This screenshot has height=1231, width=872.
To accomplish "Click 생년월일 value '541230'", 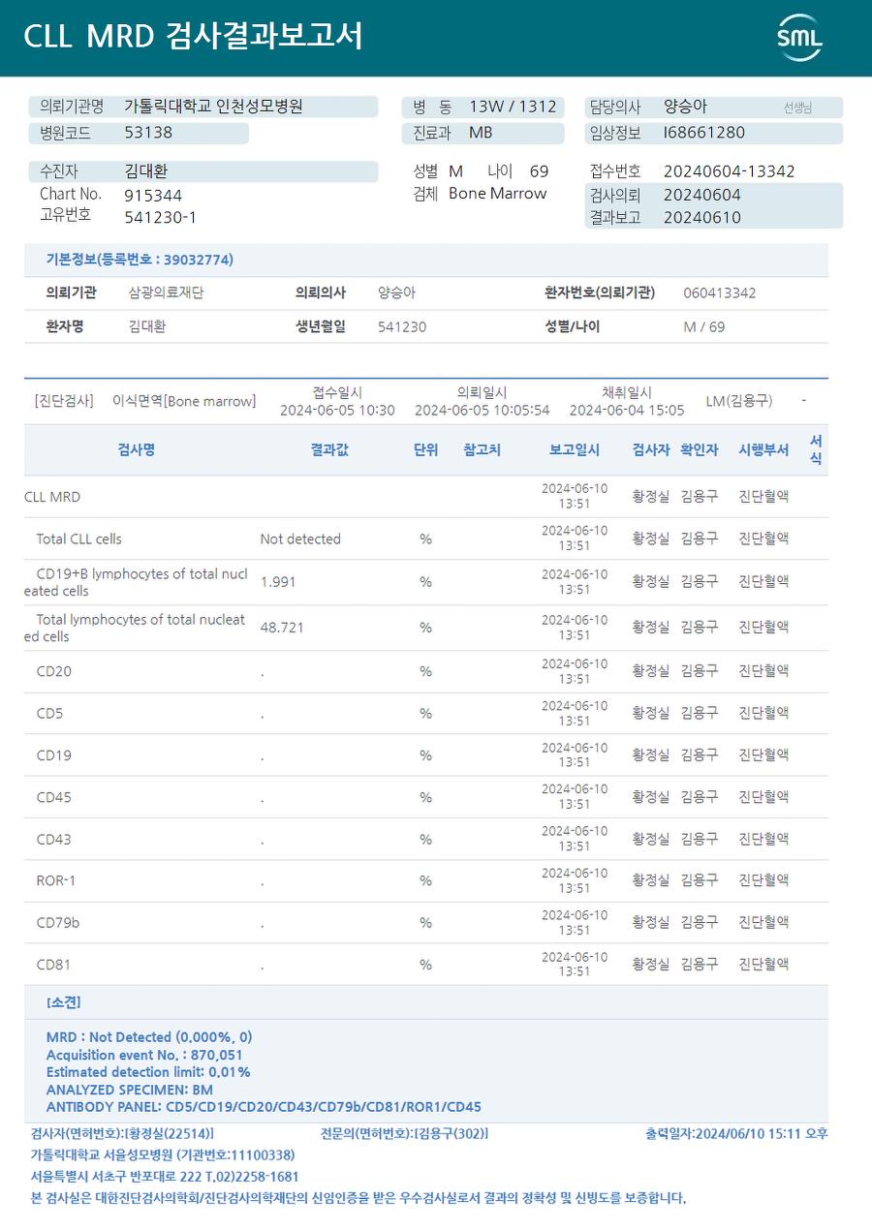I will coord(402,326).
